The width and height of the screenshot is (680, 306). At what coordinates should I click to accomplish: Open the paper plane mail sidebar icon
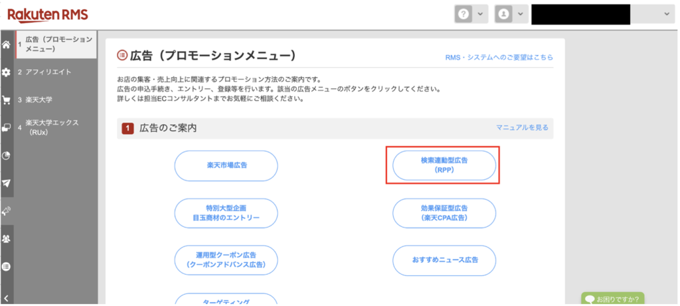point(7,183)
